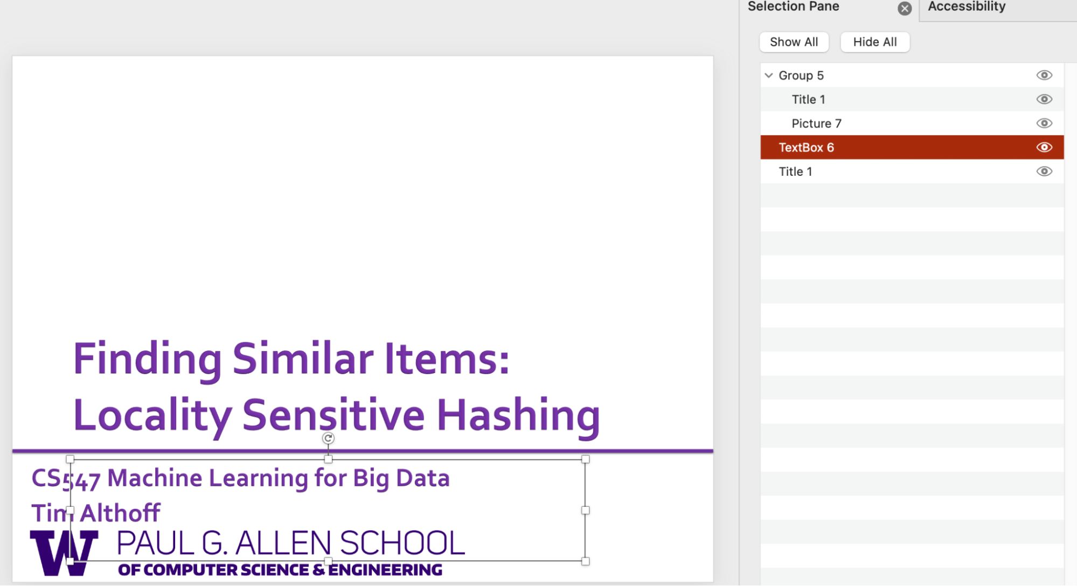Viewport: 1077px width, 586px height.
Task: Click the Show All button
Action: click(x=792, y=41)
